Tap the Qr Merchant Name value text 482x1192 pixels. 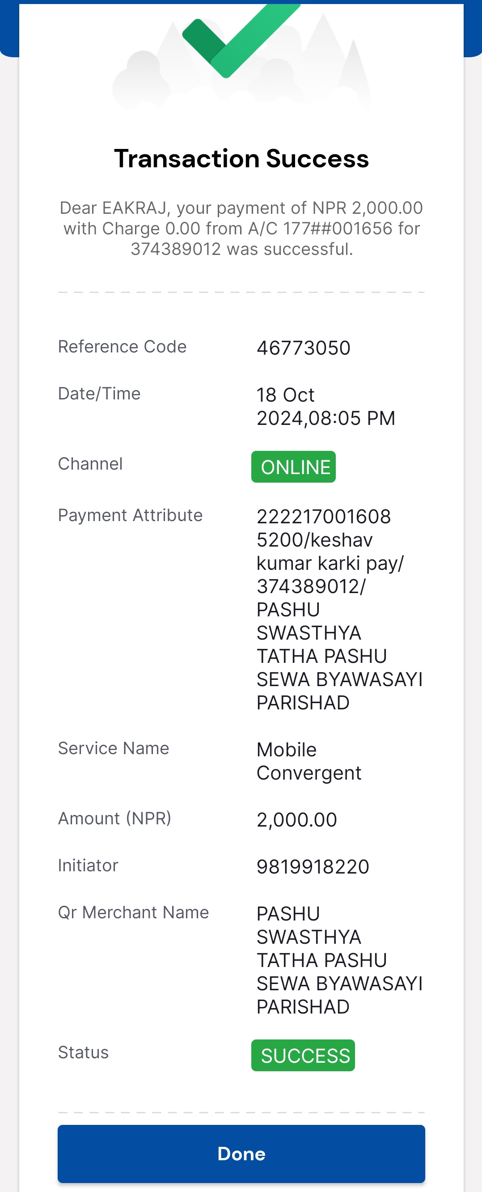pyautogui.click(x=339, y=960)
